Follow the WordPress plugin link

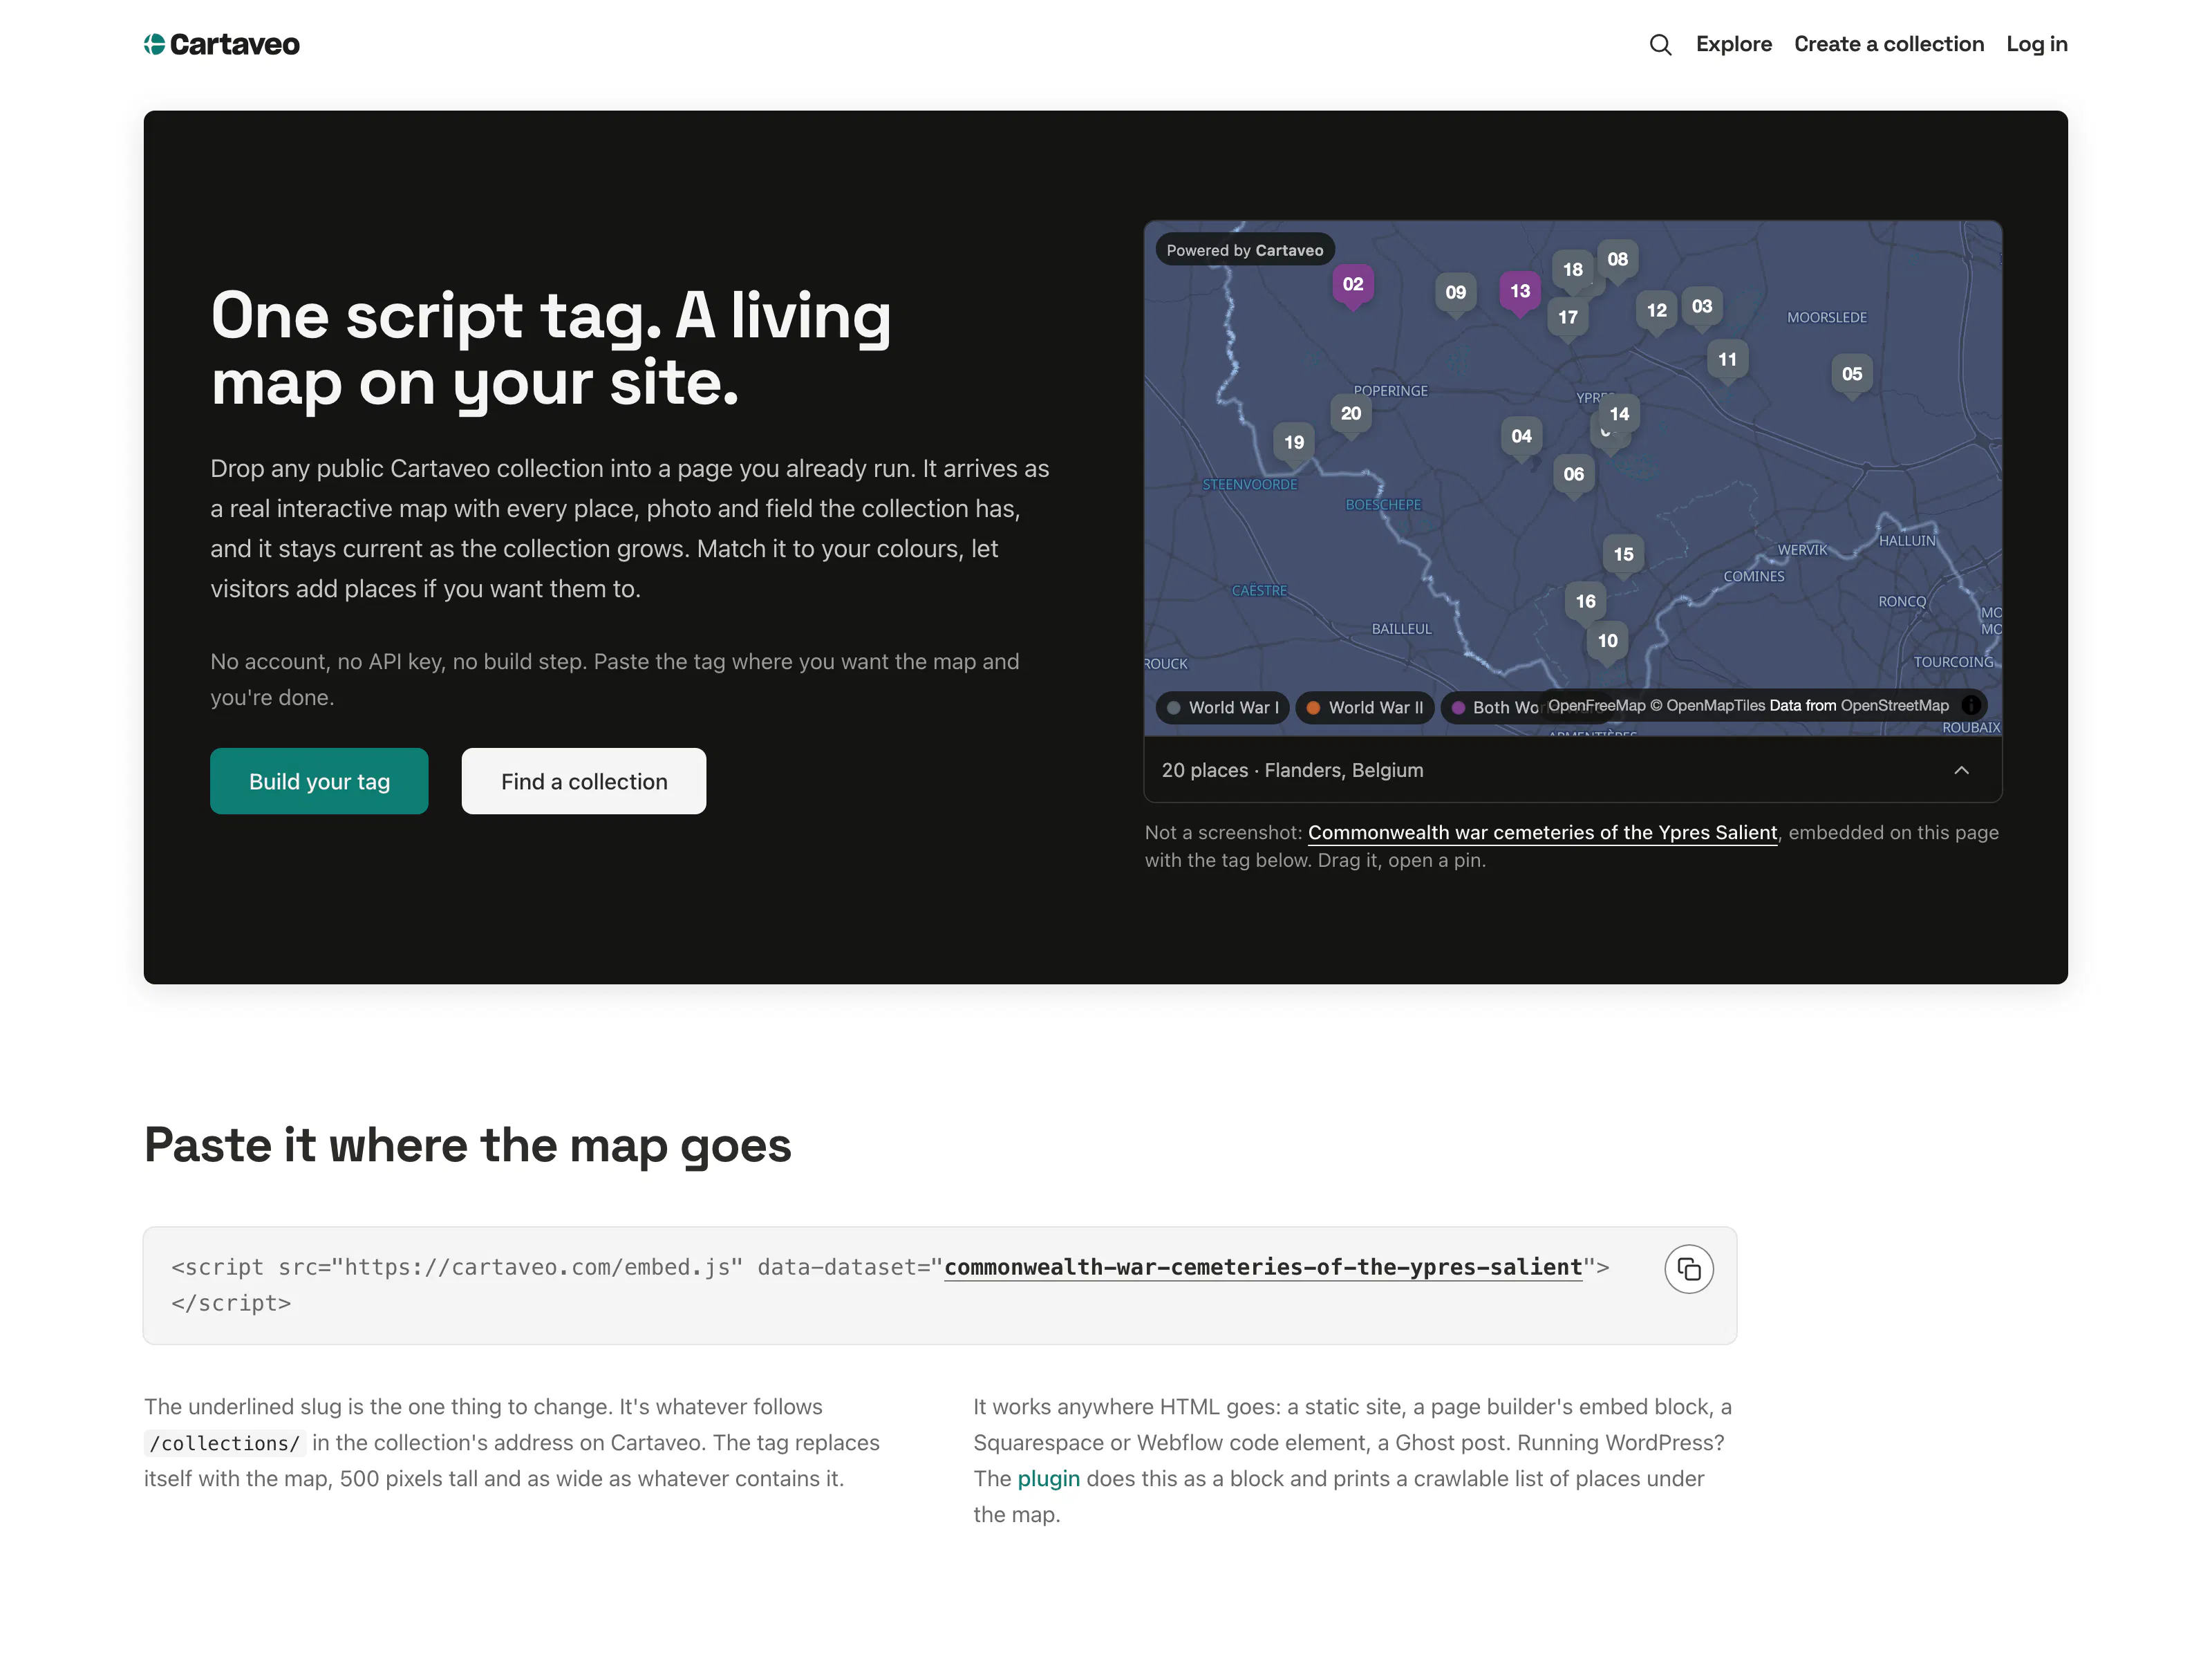[1048, 1479]
